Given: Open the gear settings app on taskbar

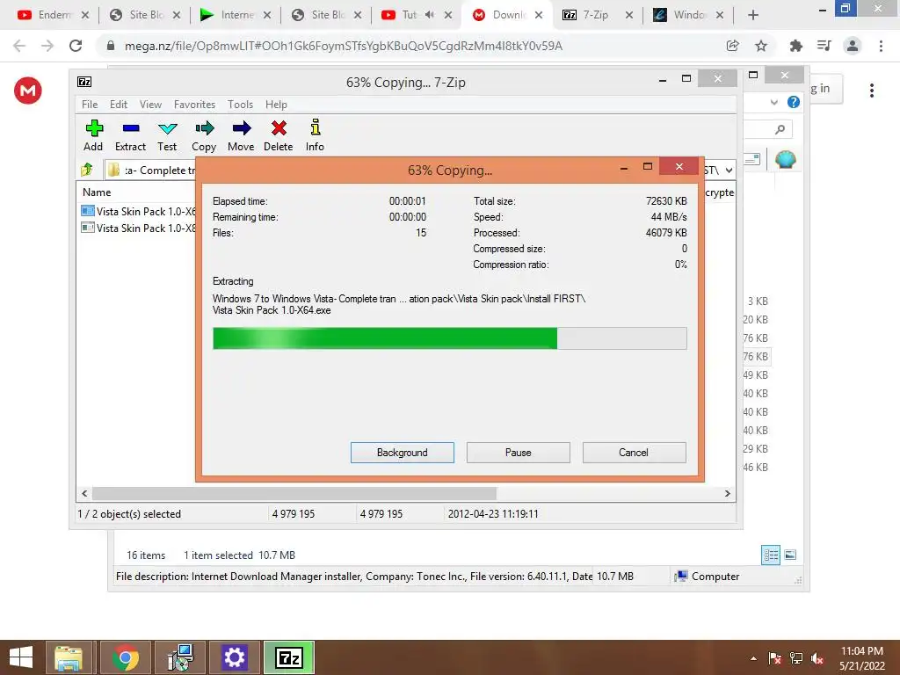Looking at the screenshot, I should (x=234, y=657).
